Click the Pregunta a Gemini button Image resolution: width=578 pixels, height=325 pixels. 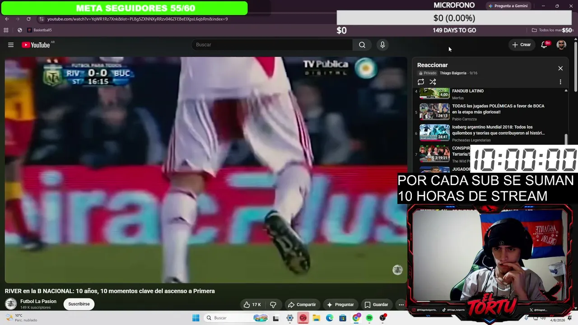pos(508,6)
